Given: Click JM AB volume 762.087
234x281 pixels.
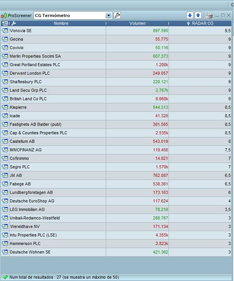Looking at the screenshot, I should tap(161, 175).
